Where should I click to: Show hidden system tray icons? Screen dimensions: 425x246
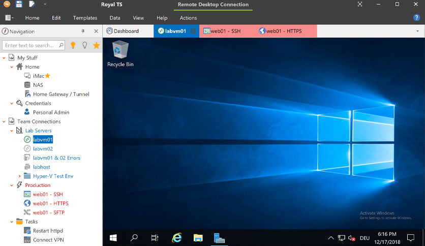pos(331,238)
